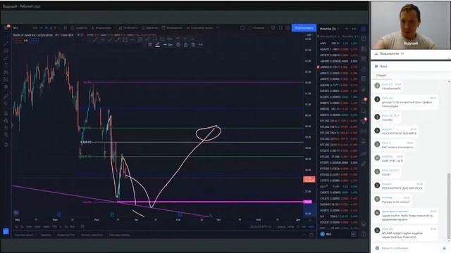Click the presenter webcam video thumbnail
Viewport: 451px width, 253px height.
(x=411, y=25)
